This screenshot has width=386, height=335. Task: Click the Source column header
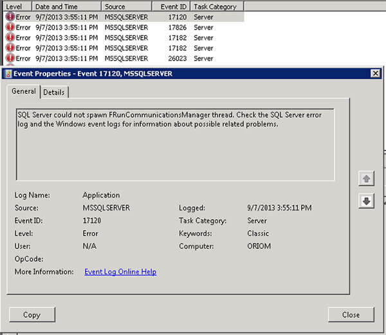(x=115, y=6)
